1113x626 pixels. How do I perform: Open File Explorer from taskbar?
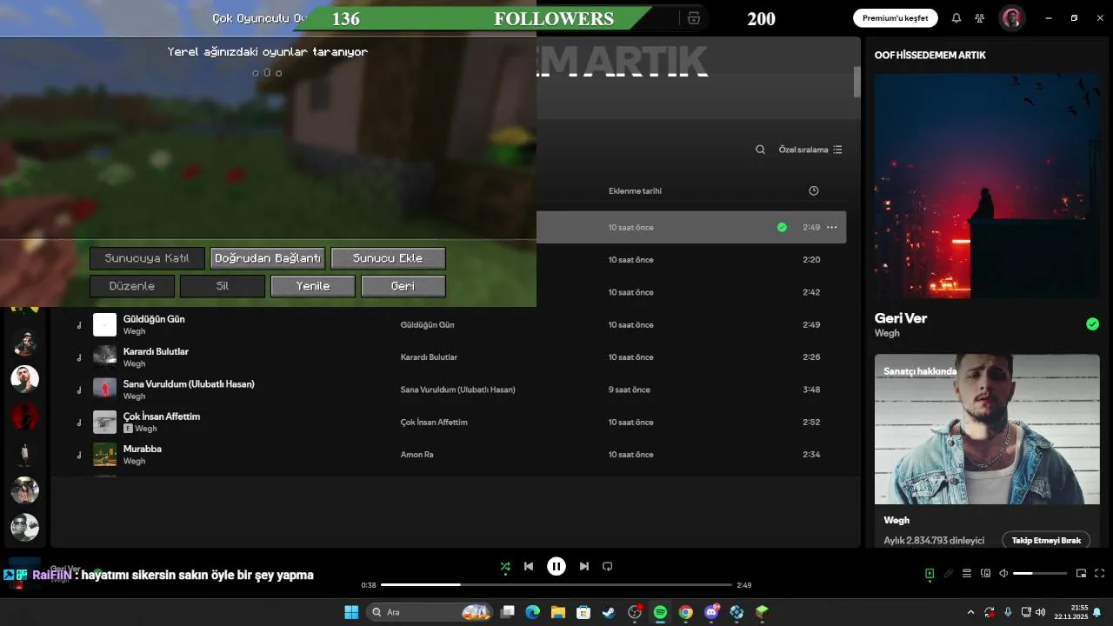pos(558,612)
